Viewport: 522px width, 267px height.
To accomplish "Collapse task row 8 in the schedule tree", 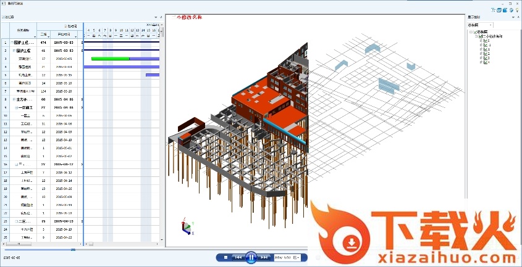I will 14,99.
